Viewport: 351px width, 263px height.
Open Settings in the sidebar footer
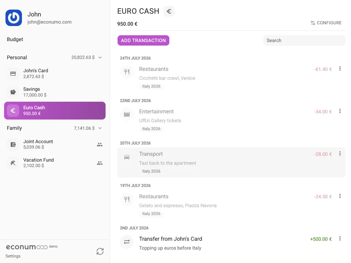tap(13, 256)
